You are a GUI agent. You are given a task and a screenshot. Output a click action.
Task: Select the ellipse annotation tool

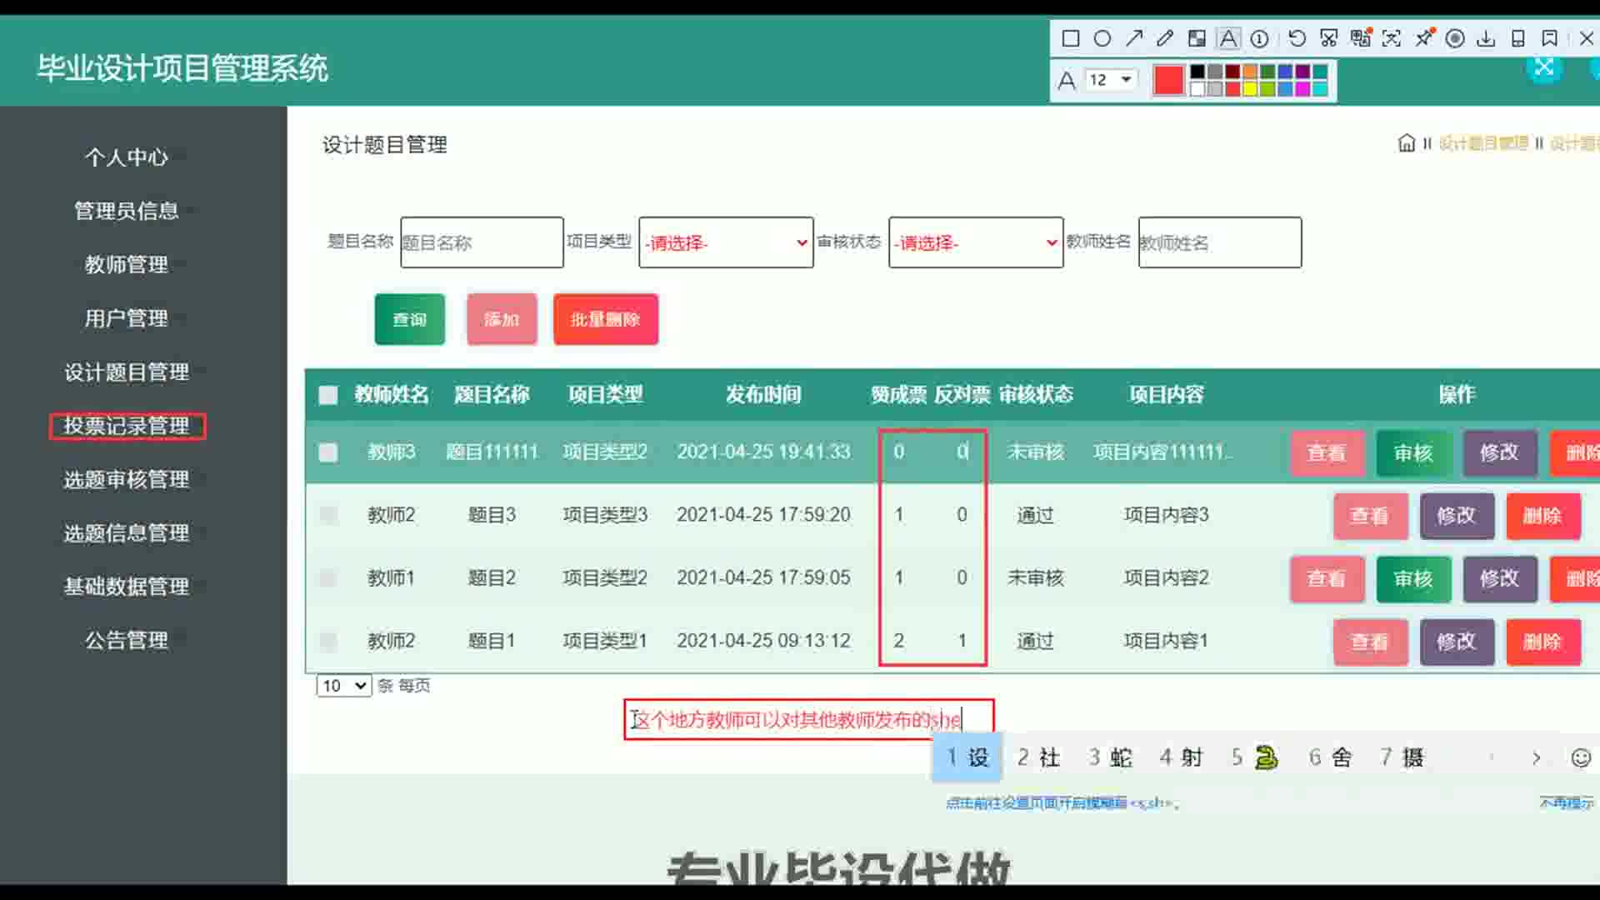pos(1102,38)
